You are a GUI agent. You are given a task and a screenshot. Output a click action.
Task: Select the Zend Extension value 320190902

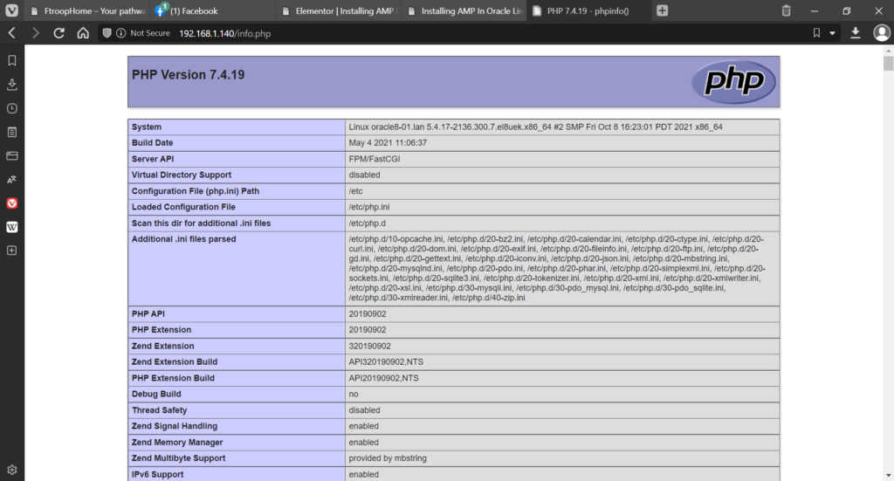coord(369,346)
